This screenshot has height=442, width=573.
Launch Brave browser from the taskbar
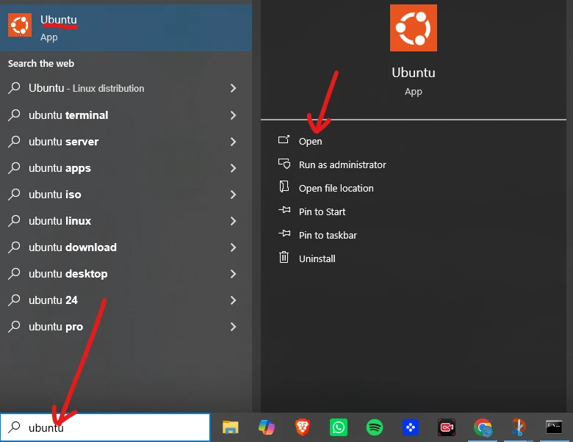[x=302, y=427]
